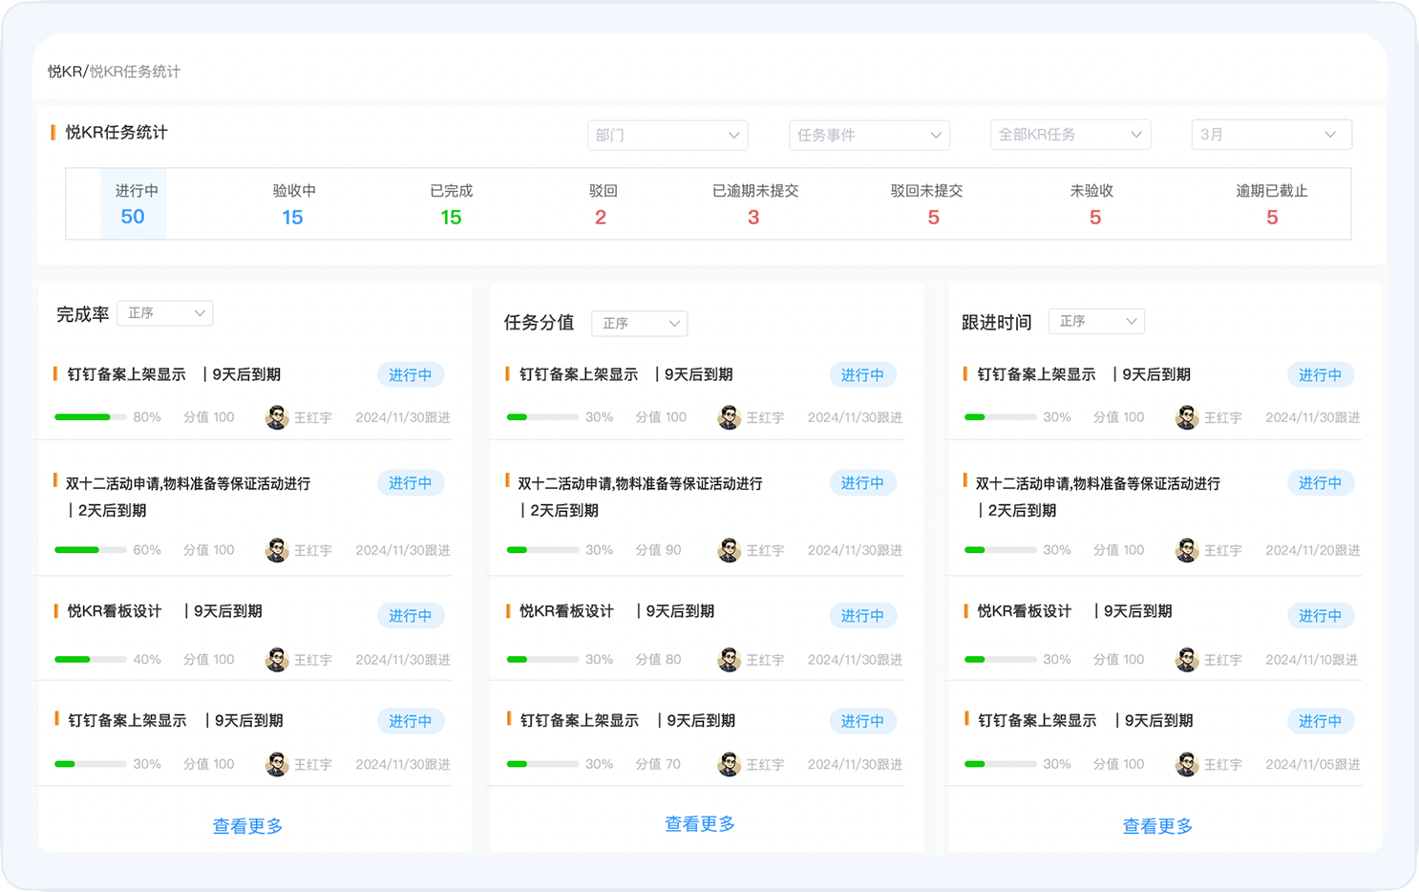Open the 正序 sort dropdown under 完成率

pos(164,312)
